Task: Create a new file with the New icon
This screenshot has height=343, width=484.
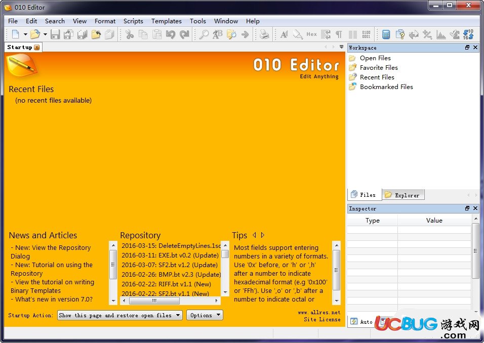Action: click(15, 34)
